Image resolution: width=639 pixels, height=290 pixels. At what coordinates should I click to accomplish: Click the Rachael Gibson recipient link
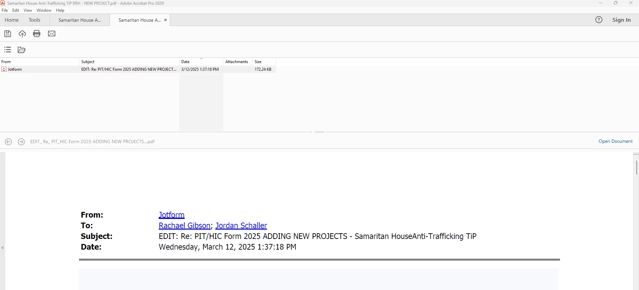pos(184,226)
